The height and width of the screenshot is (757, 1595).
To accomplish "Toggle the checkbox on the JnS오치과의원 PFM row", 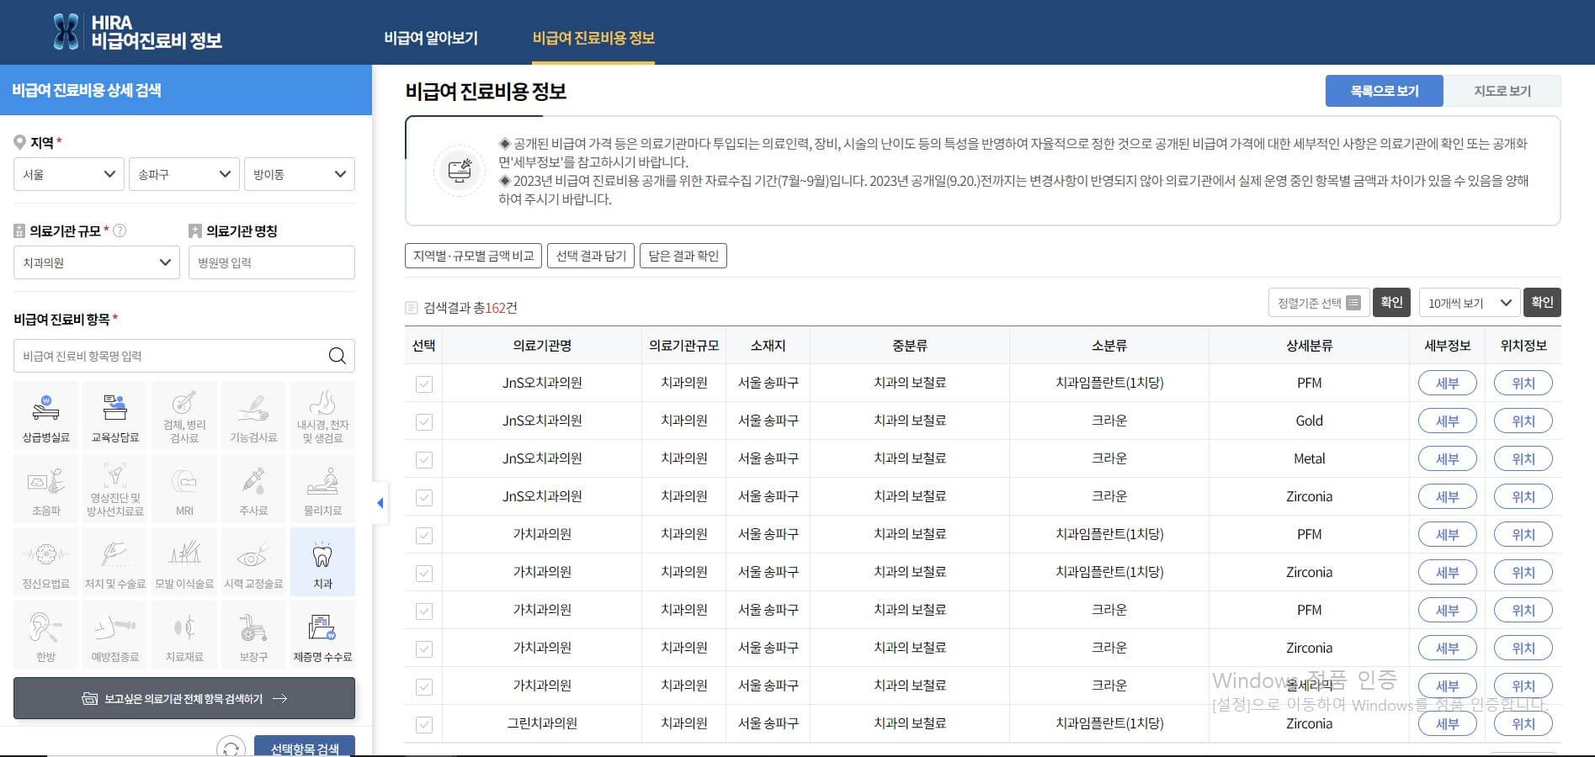I will point(423,383).
